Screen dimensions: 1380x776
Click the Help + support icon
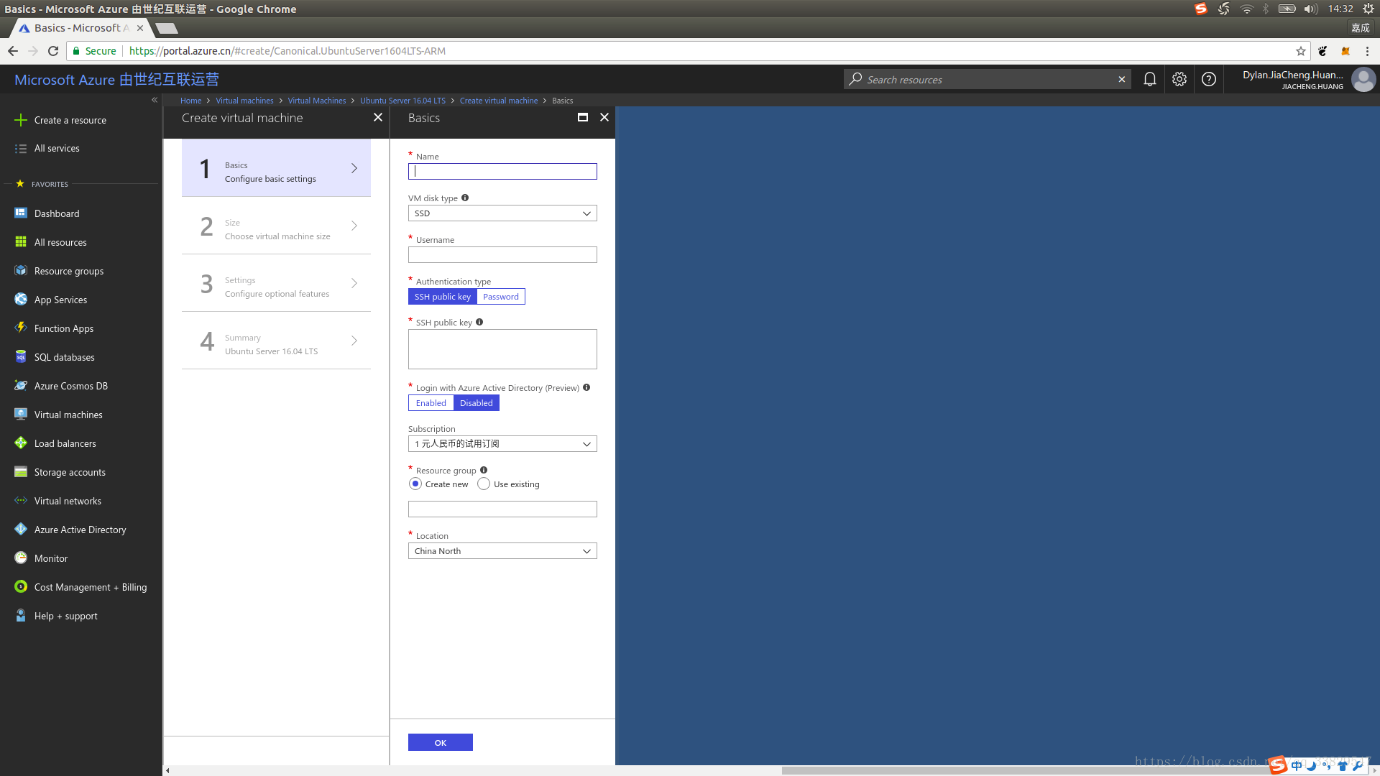click(x=21, y=616)
